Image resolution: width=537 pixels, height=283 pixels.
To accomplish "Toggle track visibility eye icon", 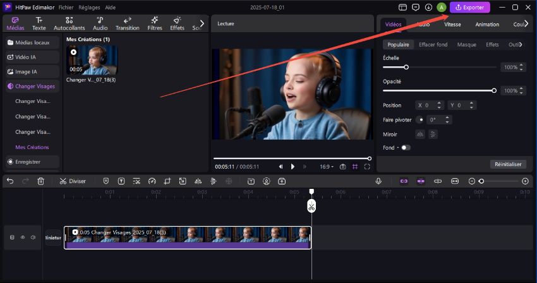I will click(x=23, y=237).
